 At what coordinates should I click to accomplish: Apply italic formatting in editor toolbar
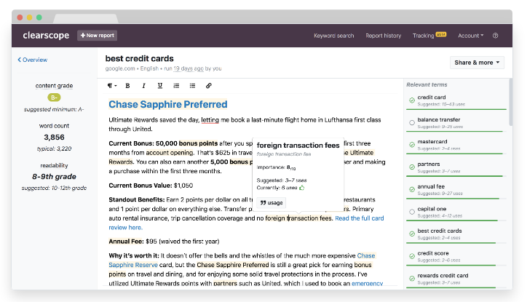144,86
